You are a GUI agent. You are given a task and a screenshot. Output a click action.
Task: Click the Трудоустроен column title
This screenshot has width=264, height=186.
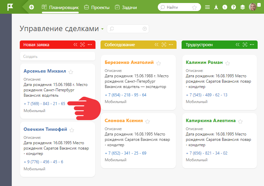click(199, 45)
